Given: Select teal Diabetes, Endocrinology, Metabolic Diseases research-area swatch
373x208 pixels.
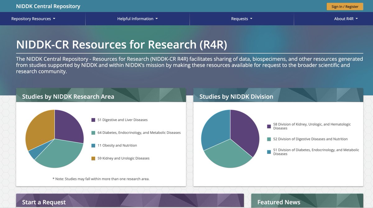Looking at the screenshot, I should 93,133.
